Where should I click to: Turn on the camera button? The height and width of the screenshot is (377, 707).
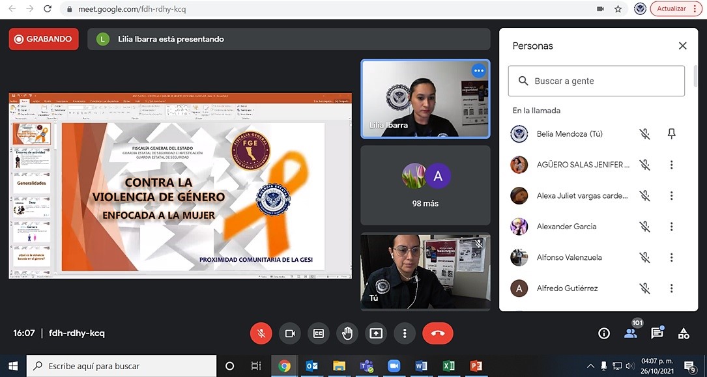coord(289,333)
